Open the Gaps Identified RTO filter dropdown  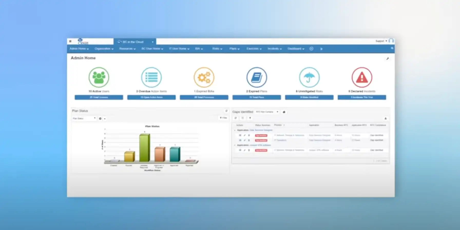(267, 112)
